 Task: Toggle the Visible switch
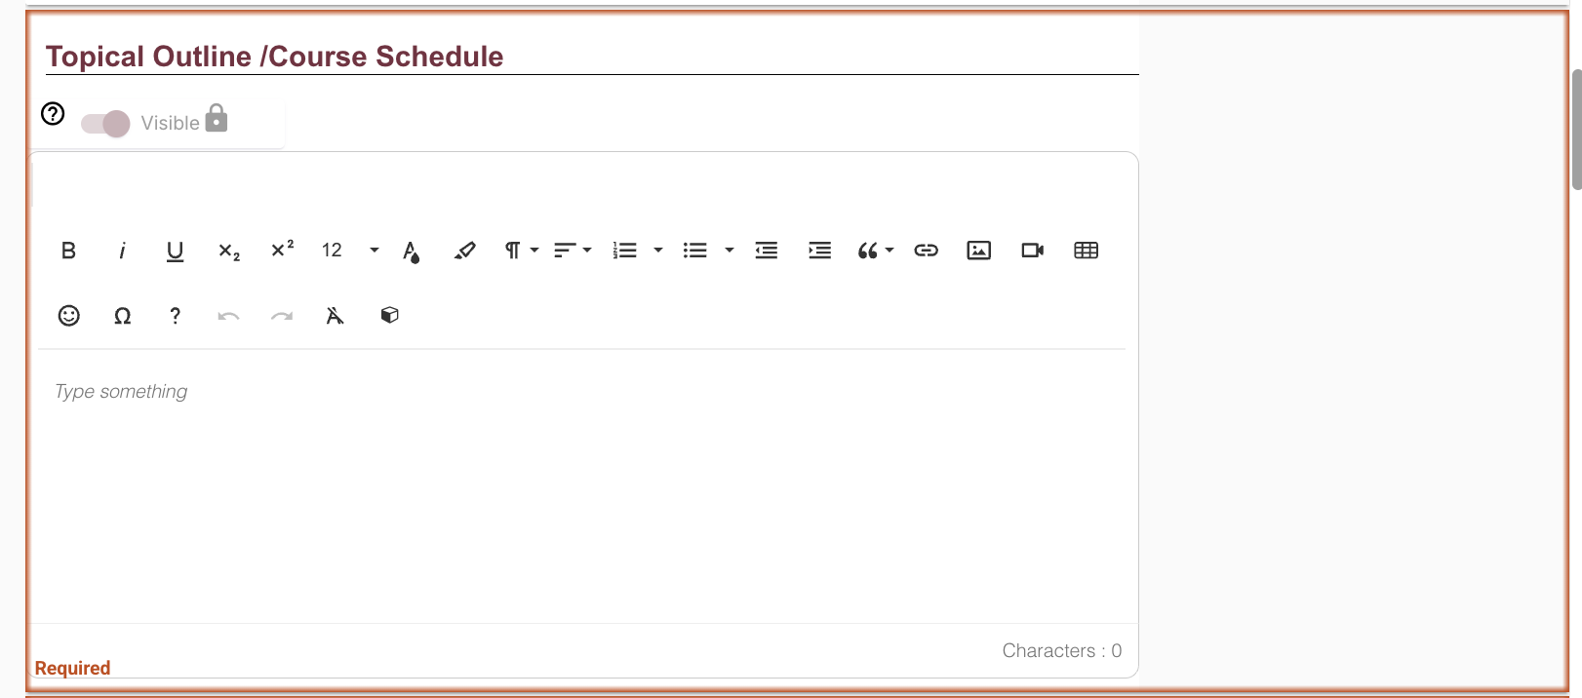tap(105, 124)
